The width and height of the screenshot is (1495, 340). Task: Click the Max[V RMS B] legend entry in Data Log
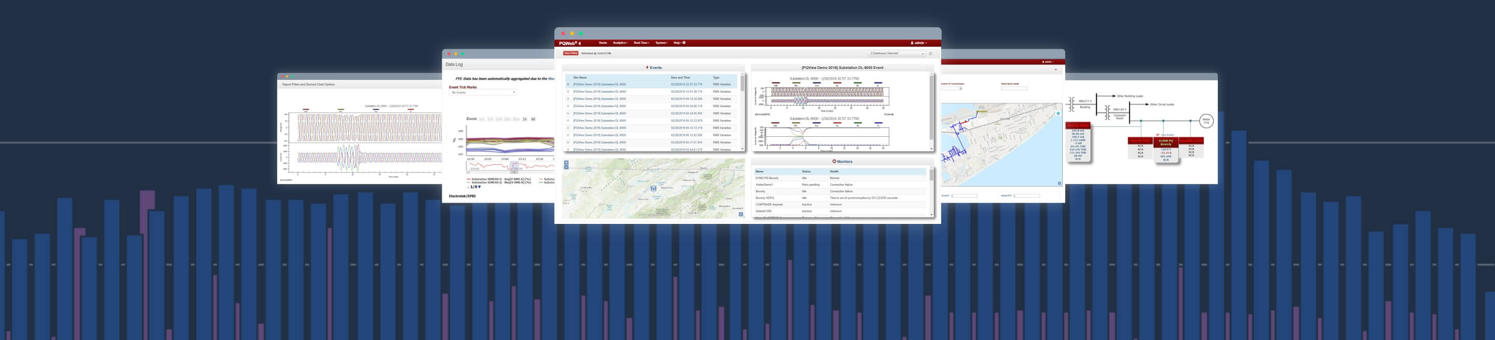click(498, 182)
